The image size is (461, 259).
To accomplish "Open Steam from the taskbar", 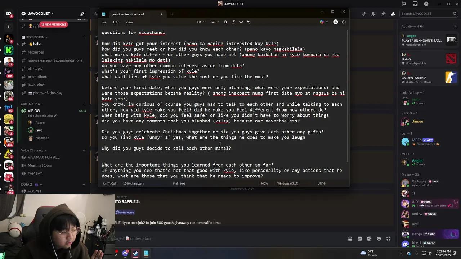I will pos(135,253).
